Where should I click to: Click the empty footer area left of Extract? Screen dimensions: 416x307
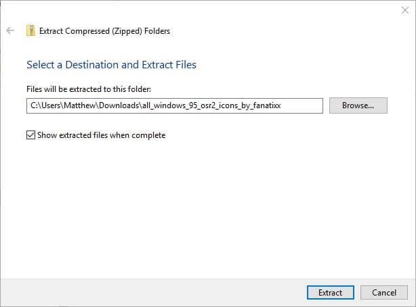(149, 293)
